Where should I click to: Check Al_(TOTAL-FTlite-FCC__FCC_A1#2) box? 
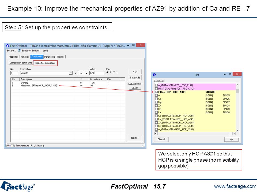[156, 85]
